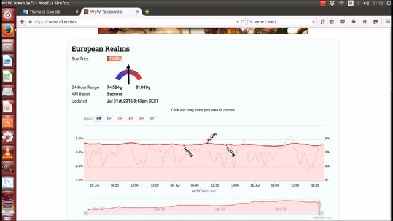Viewport: 393px width, 221px height.
Task: Bookmark this page with the star icon
Action: coord(322,22)
